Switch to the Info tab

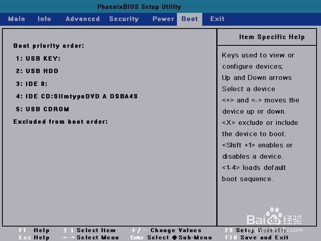44,19
